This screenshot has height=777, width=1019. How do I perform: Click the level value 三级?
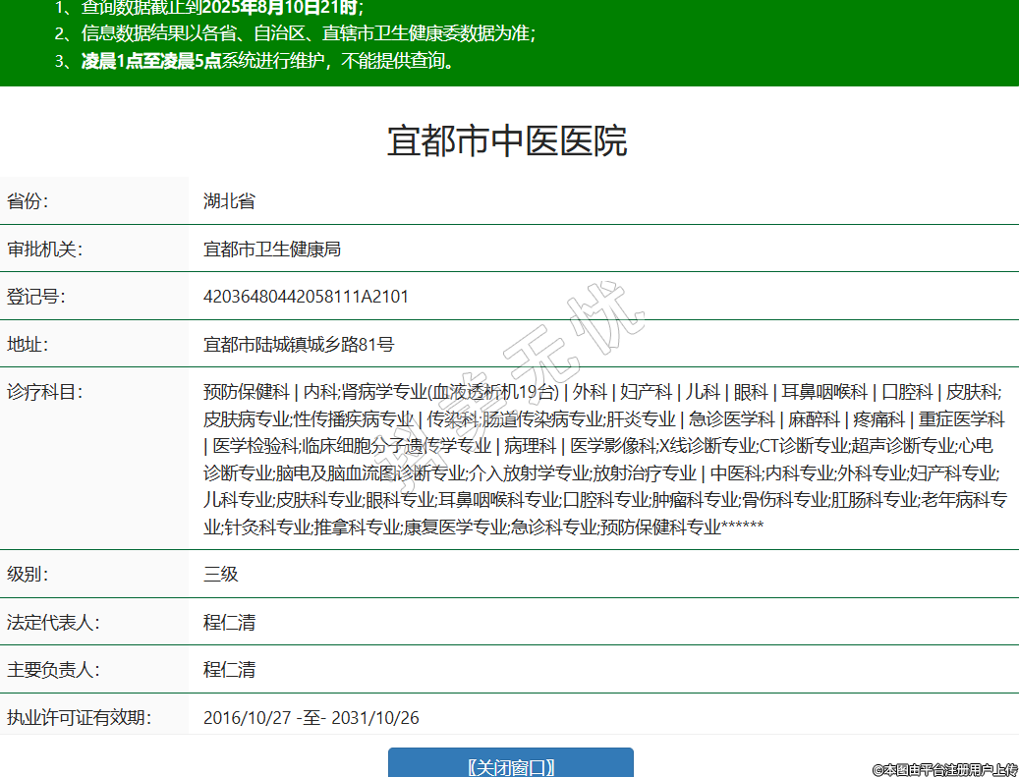(x=221, y=575)
